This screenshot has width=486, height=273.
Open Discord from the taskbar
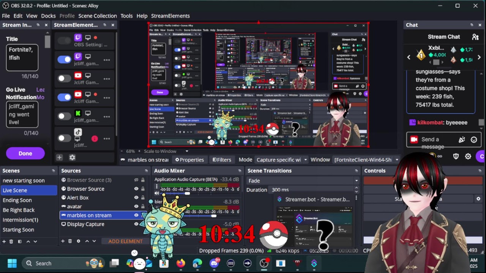(x=214, y=263)
